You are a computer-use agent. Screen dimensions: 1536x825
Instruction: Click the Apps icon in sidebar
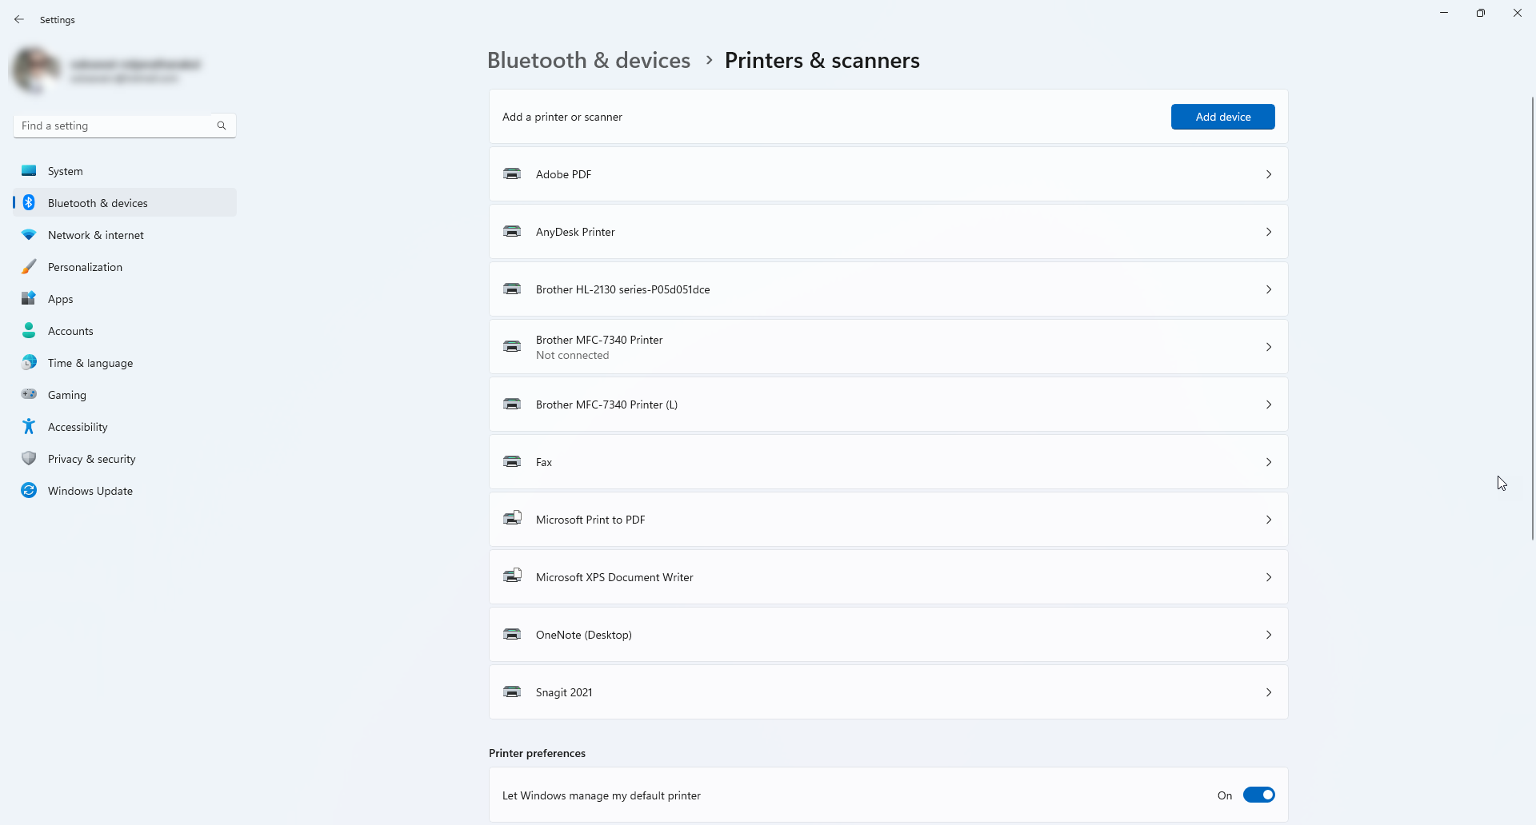pyautogui.click(x=29, y=298)
